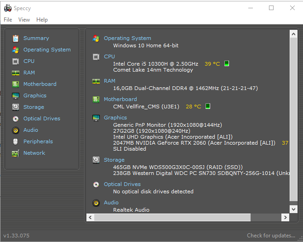
Task: Click the Operating System flag icon in sidebar
Action: (x=16, y=50)
